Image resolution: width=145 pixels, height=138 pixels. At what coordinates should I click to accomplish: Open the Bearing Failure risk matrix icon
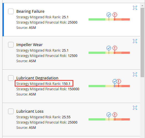[135, 8]
